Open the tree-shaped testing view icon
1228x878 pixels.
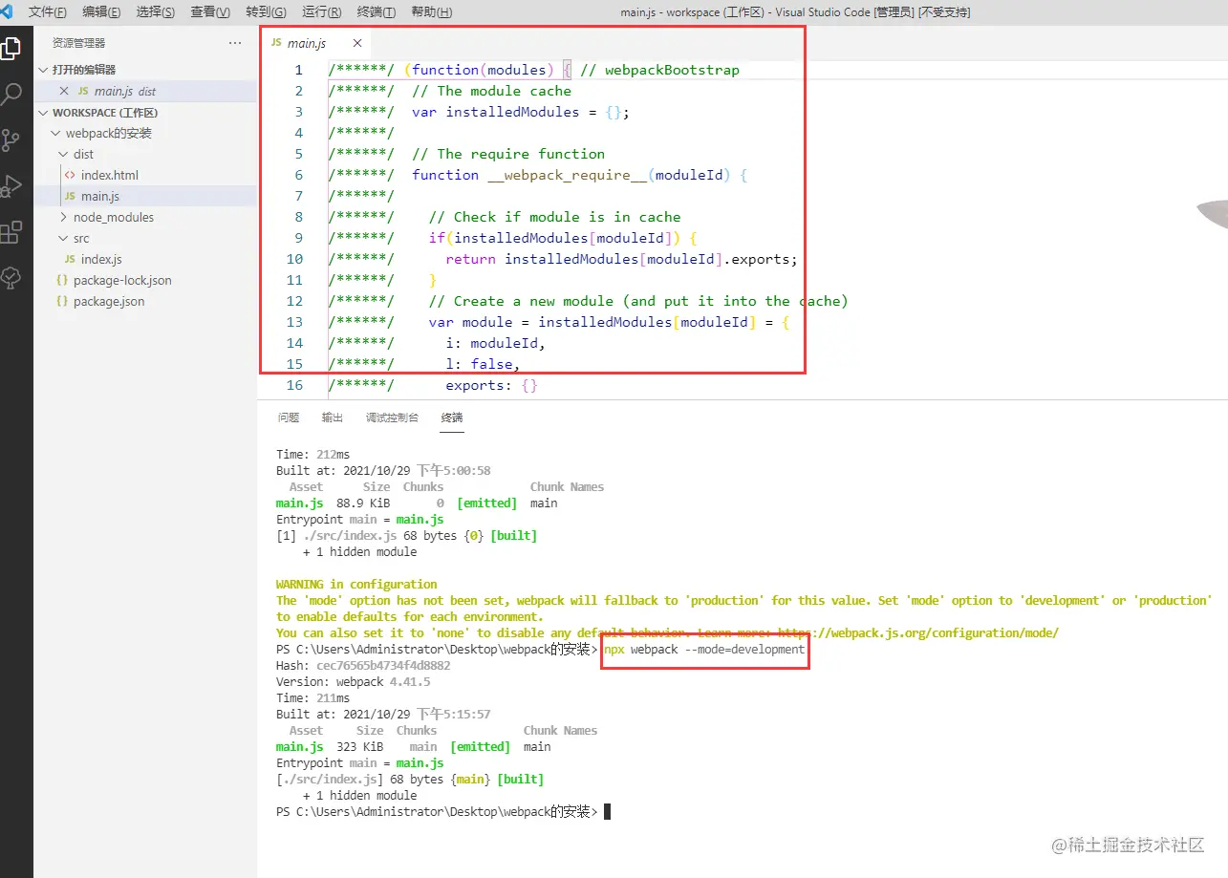click(11, 278)
